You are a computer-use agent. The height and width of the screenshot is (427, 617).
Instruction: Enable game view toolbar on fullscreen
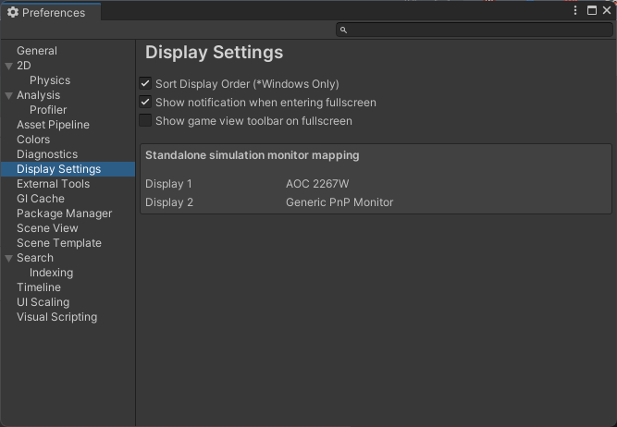(x=145, y=121)
